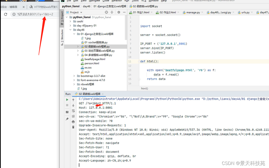Reload the browser page
The image size is (269, 168).
tap(6, 14)
